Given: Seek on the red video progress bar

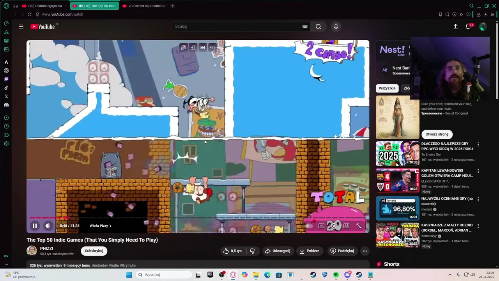Looking at the screenshot, I should tap(198, 217).
